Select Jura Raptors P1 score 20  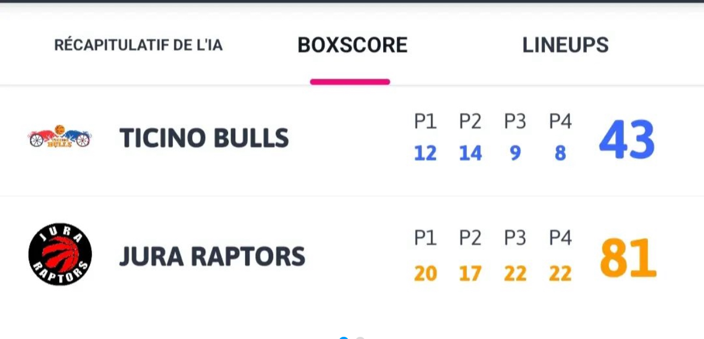(425, 273)
